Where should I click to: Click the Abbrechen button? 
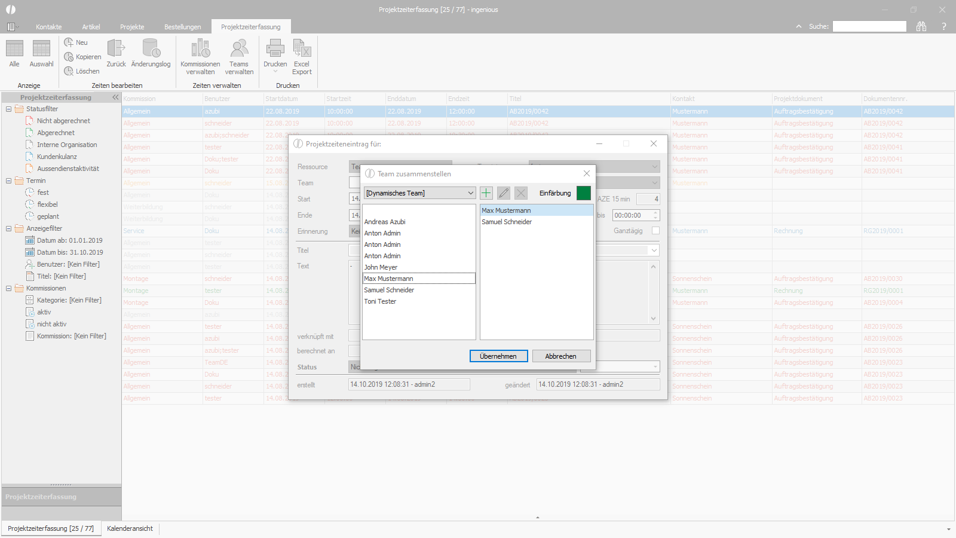pyautogui.click(x=561, y=356)
